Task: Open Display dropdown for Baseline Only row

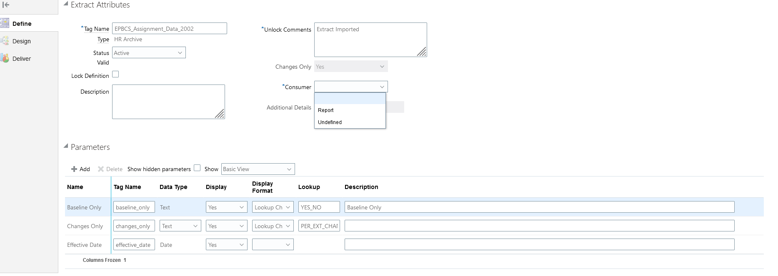Action: click(226, 207)
